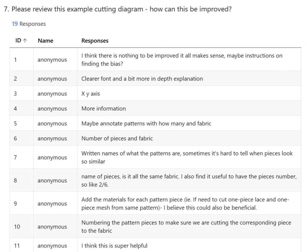307x252 pixels.
Task: Click the 'Written names of what' response
Action: click(187, 157)
